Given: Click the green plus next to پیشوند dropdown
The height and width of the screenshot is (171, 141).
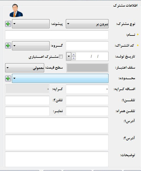Looking at the screenshot, I should pos(8,24).
